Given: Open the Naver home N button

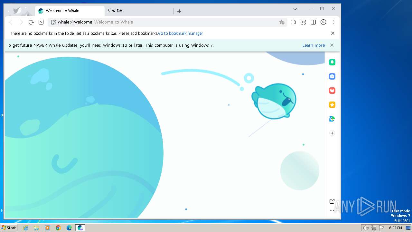Looking at the screenshot, I should pyautogui.click(x=41, y=22).
